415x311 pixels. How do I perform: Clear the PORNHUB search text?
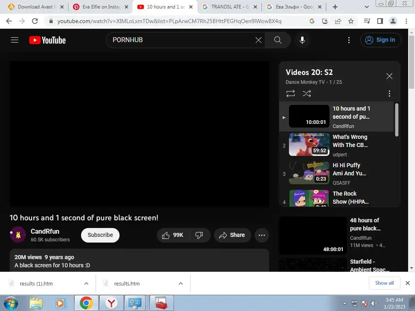(258, 40)
